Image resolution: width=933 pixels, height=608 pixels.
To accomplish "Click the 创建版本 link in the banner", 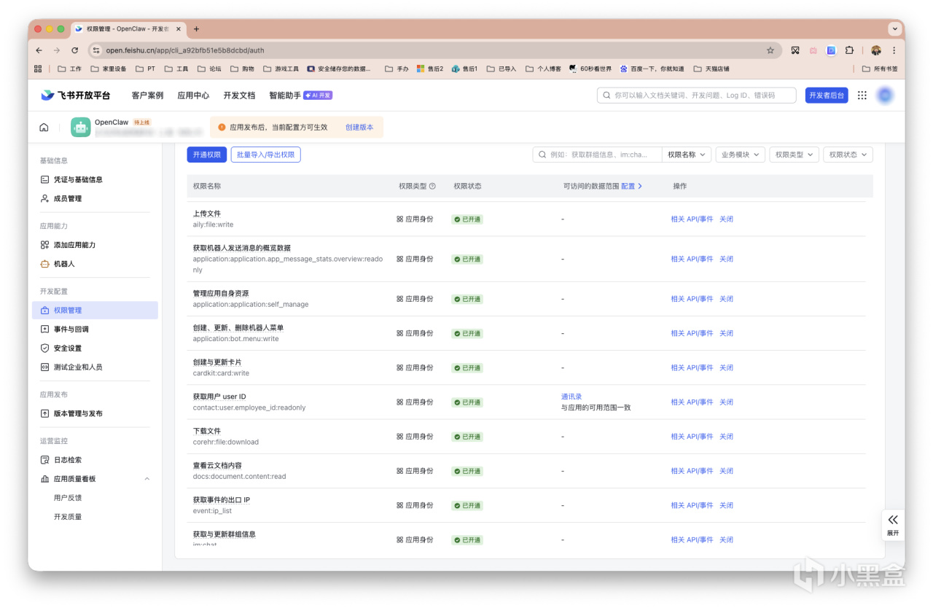I will click(359, 128).
